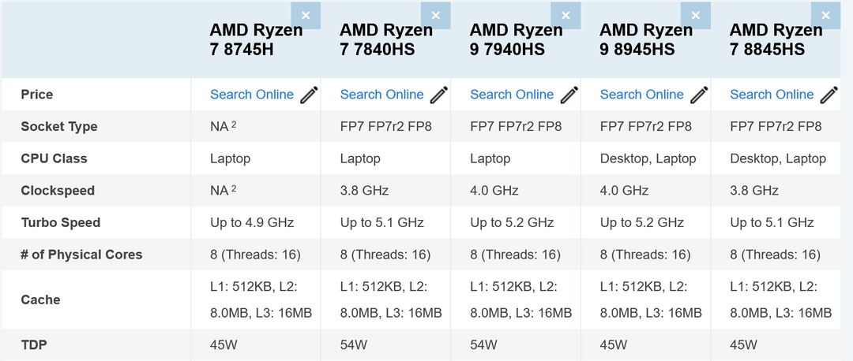Search Online price for Ryzen 7 8745H
This screenshot has width=853, height=361.
[x=252, y=95]
